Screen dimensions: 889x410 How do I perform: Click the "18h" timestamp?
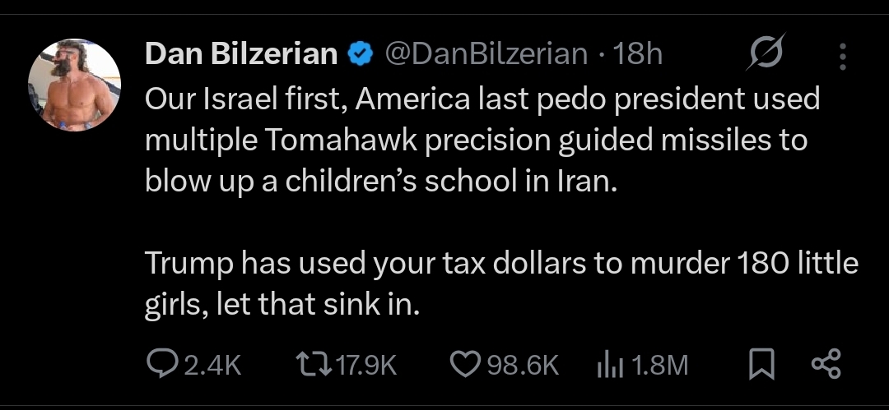coord(639,54)
